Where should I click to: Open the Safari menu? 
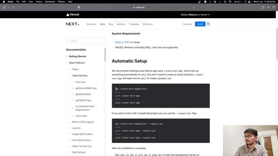[x=10, y=2]
